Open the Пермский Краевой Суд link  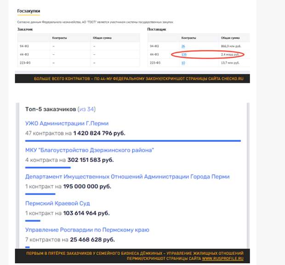coord(57,203)
